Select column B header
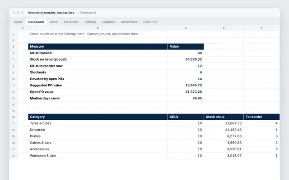Viewport: 289px width, 180px height. pyautogui.click(x=98, y=28)
